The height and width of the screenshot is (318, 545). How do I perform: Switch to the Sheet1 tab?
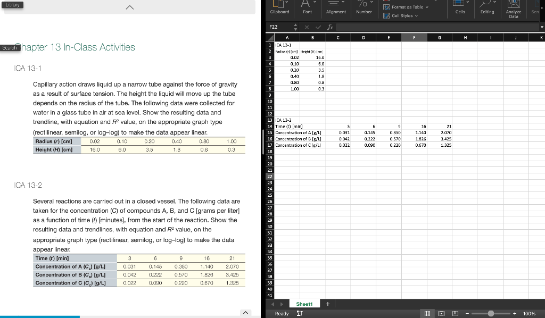pos(304,304)
